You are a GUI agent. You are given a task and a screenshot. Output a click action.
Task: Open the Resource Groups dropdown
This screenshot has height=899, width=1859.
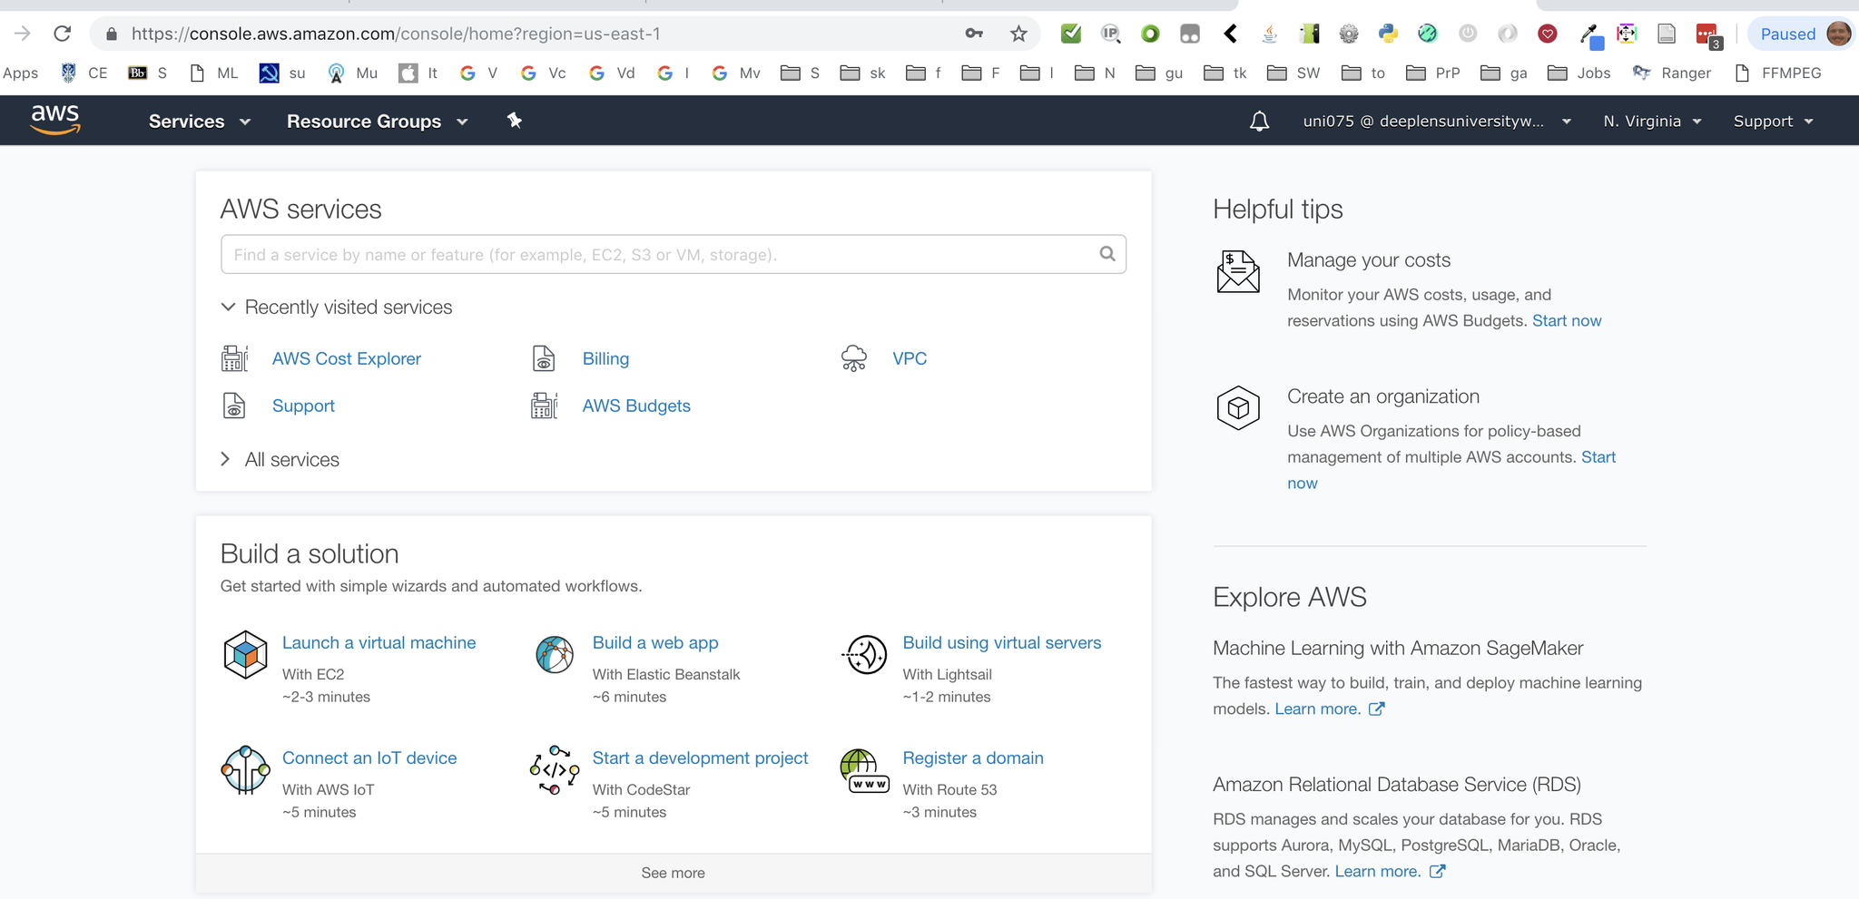[x=378, y=122]
